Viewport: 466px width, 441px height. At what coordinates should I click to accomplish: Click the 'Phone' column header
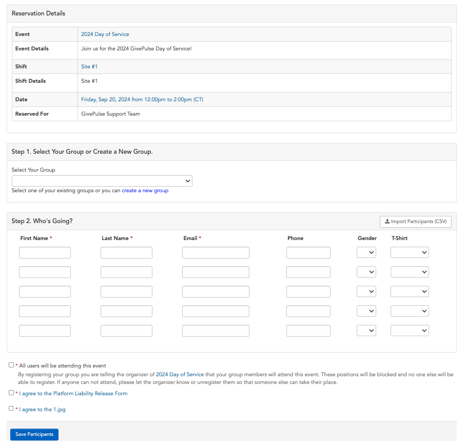pos(296,238)
